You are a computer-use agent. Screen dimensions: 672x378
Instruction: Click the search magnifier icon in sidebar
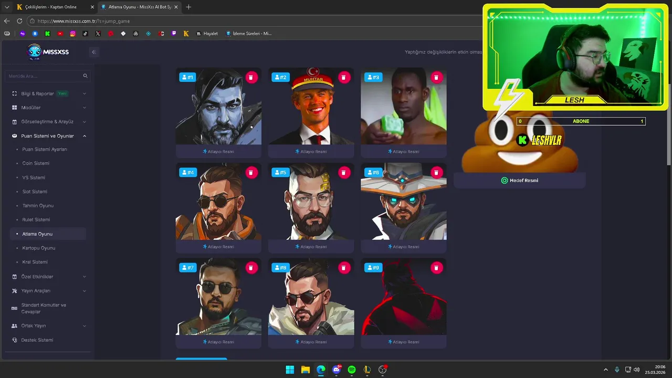coord(85,76)
